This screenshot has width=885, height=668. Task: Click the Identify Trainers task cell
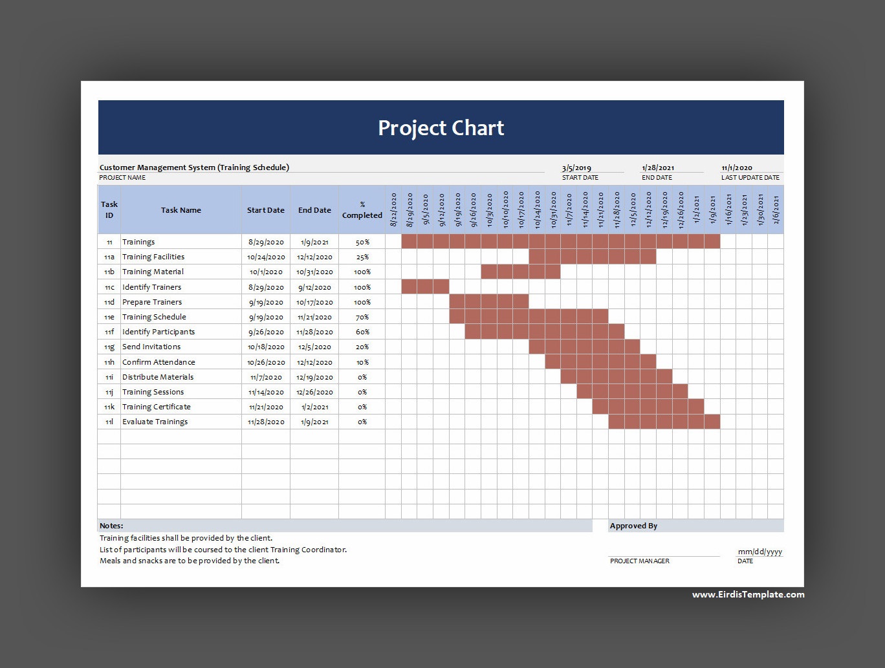pyautogui.click(x=151, y=286)
